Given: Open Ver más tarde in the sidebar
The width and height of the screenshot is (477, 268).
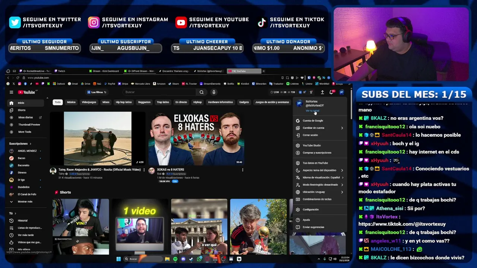Looking at the screenshot, I should (26, 235).
